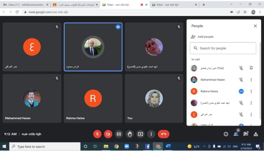
Task: Pin your own video in People list
Action: 251,68
